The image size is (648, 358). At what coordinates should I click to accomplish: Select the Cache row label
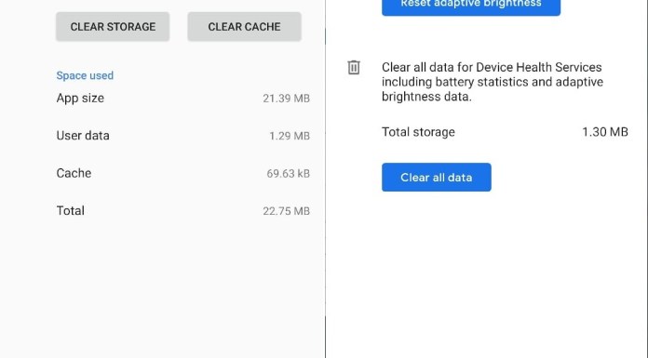[x=74, y=173]
